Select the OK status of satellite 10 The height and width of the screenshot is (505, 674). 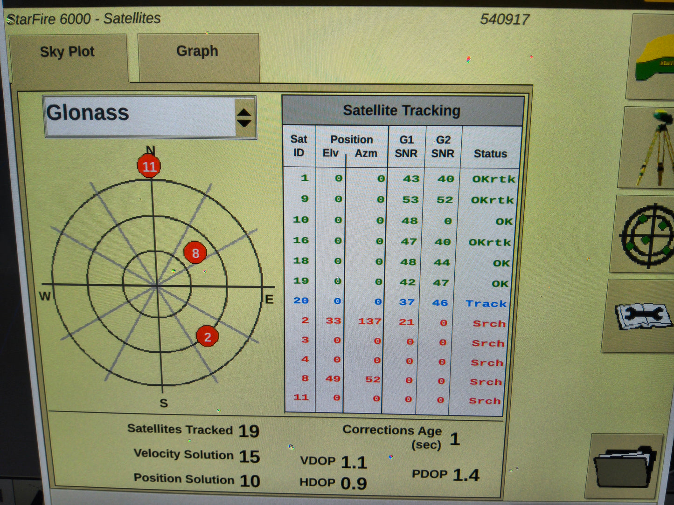click(504, 221)
